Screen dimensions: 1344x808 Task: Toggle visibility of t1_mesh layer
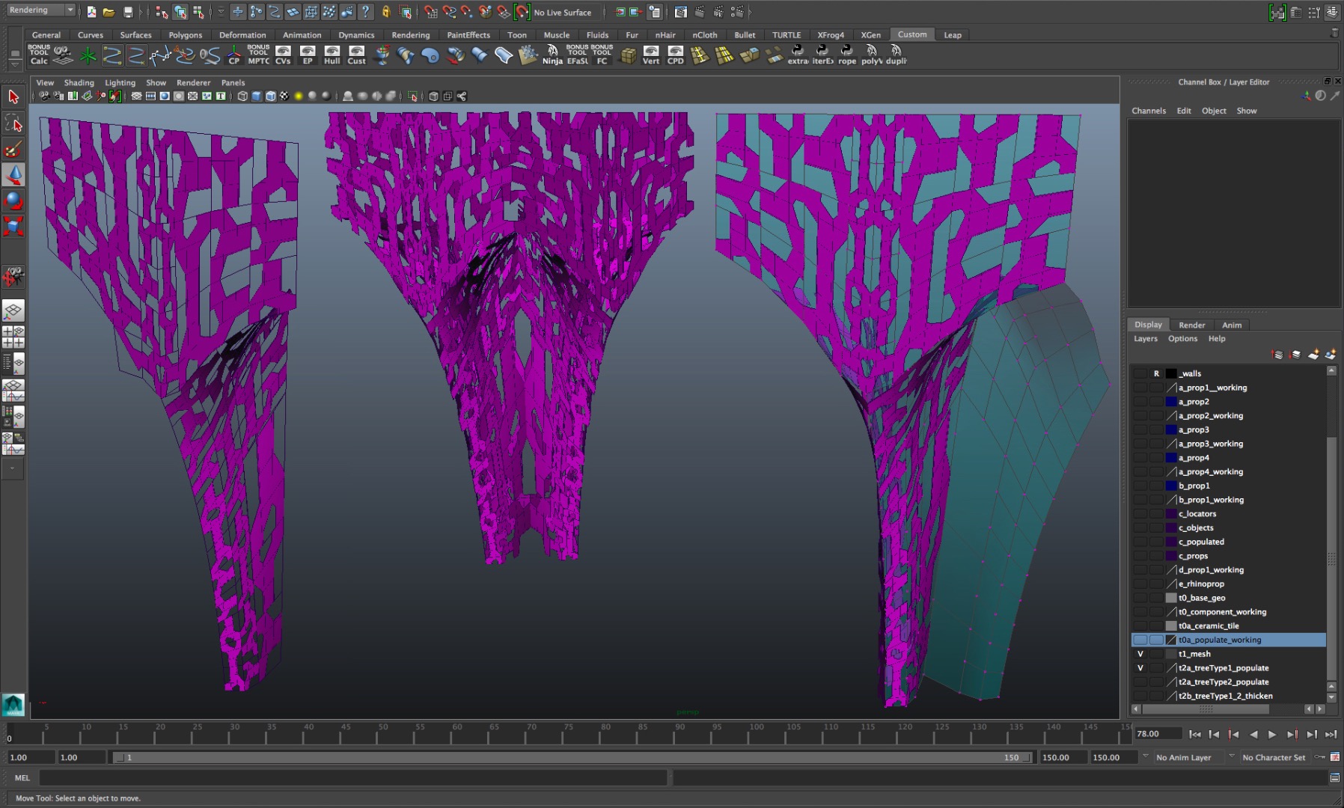tap(1140, 654)
